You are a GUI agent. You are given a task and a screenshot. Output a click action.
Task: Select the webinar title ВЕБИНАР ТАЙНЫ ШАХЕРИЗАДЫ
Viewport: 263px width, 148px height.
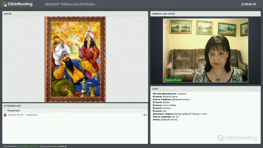pos(70,4)
